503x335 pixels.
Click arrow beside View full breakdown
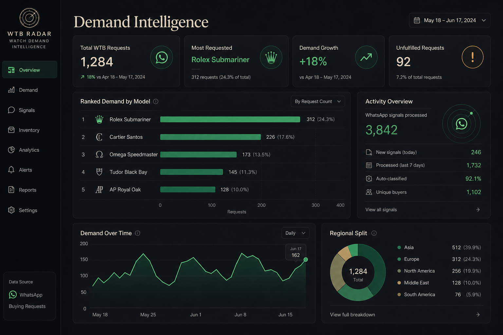[478, 315]
